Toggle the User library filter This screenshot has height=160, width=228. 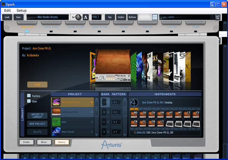pyautogui.click(x=29, y=101)
